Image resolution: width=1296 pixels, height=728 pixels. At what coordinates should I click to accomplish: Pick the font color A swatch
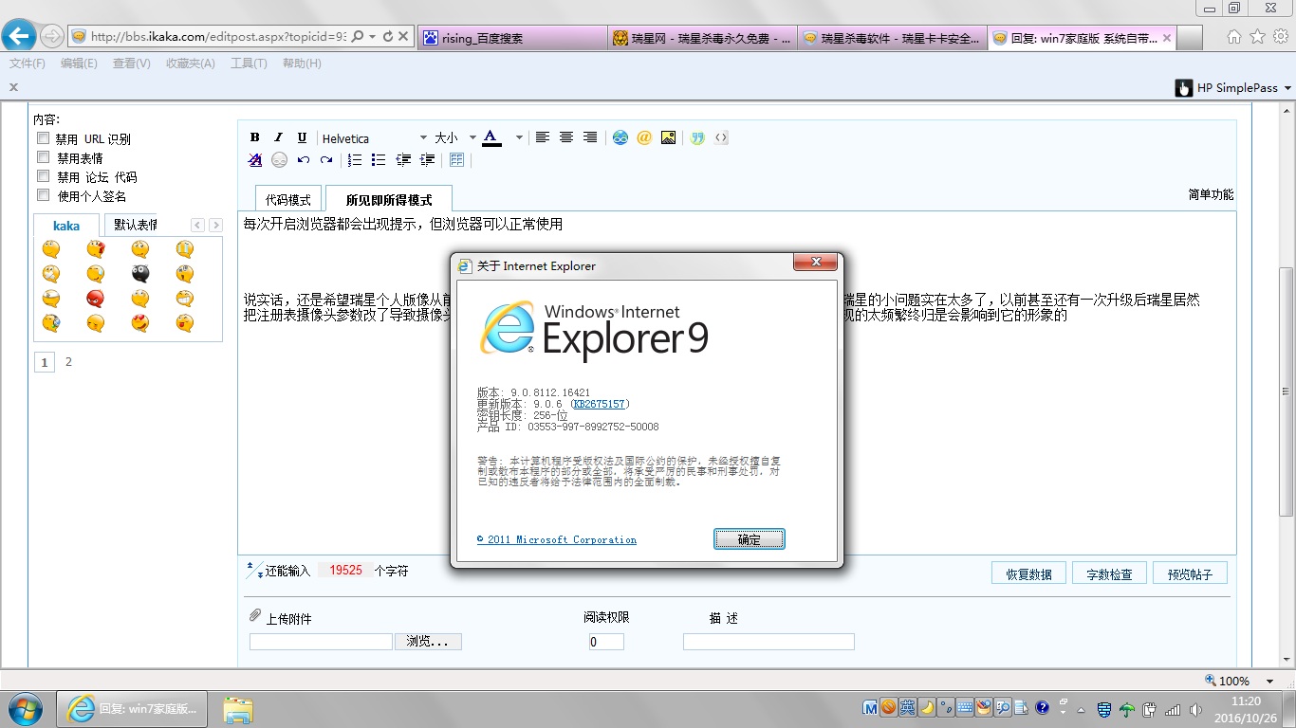tap(491, 137)
